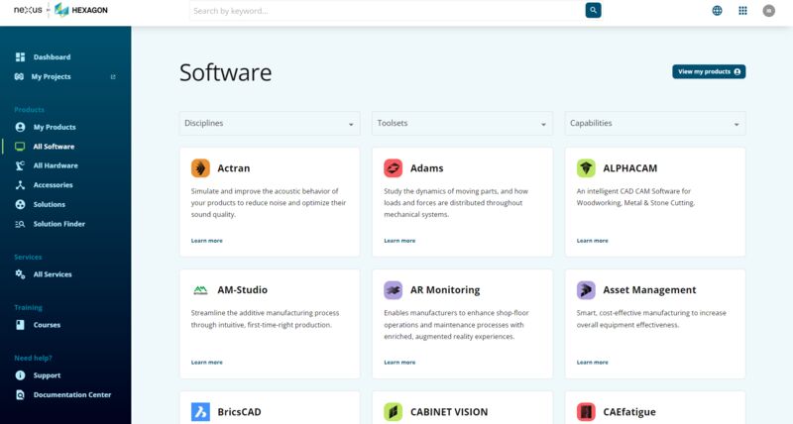Image resolution: width=793 pixels, height=424 pixels.
Task: Click the All Hardware robot arm icon
Action: [20, 165]
